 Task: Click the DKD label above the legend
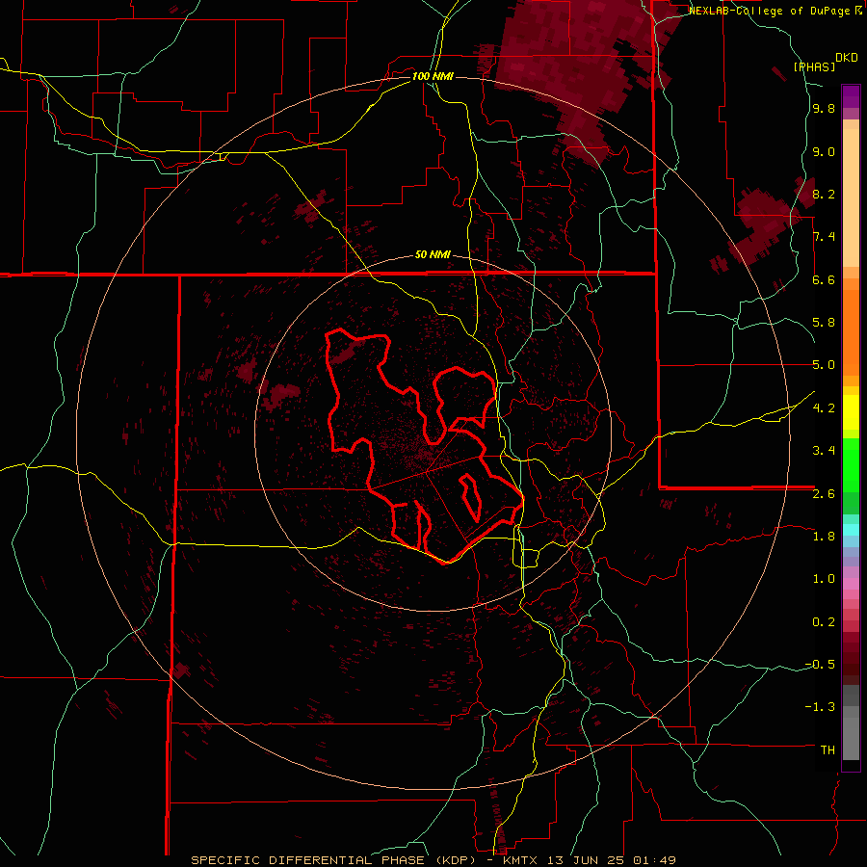847,58
